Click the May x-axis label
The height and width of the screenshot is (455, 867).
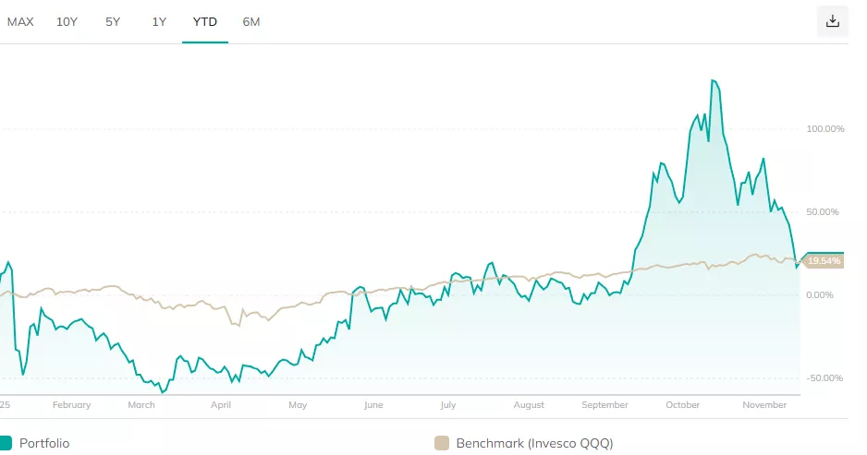click(x=298, y=404)
